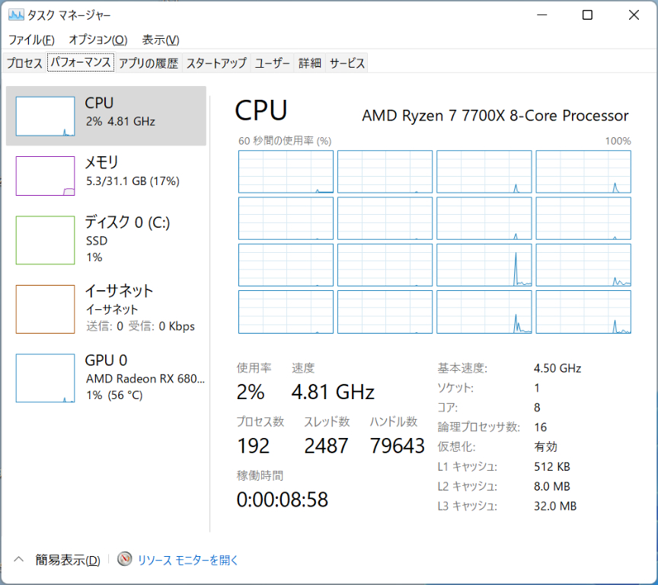658x585 pixels.
Task: Select the イーサネット mini graph in sidebar
Action: pyautogui.click(x=46, y=308)
